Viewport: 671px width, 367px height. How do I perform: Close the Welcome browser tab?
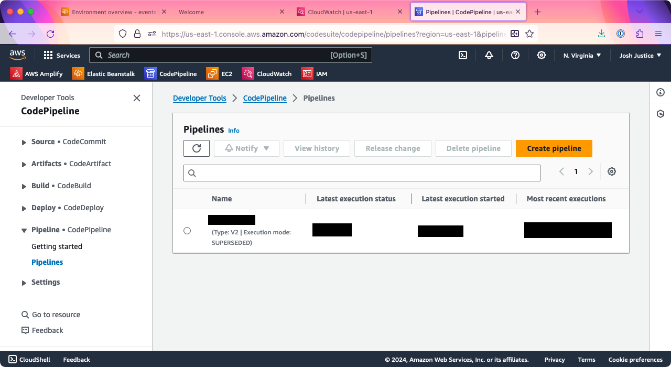point(282,12)
